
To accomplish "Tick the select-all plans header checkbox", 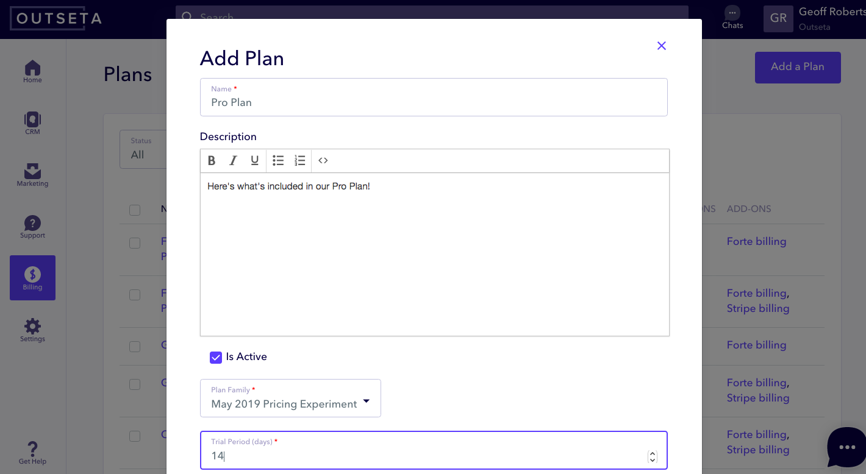I will pos(135,210).
